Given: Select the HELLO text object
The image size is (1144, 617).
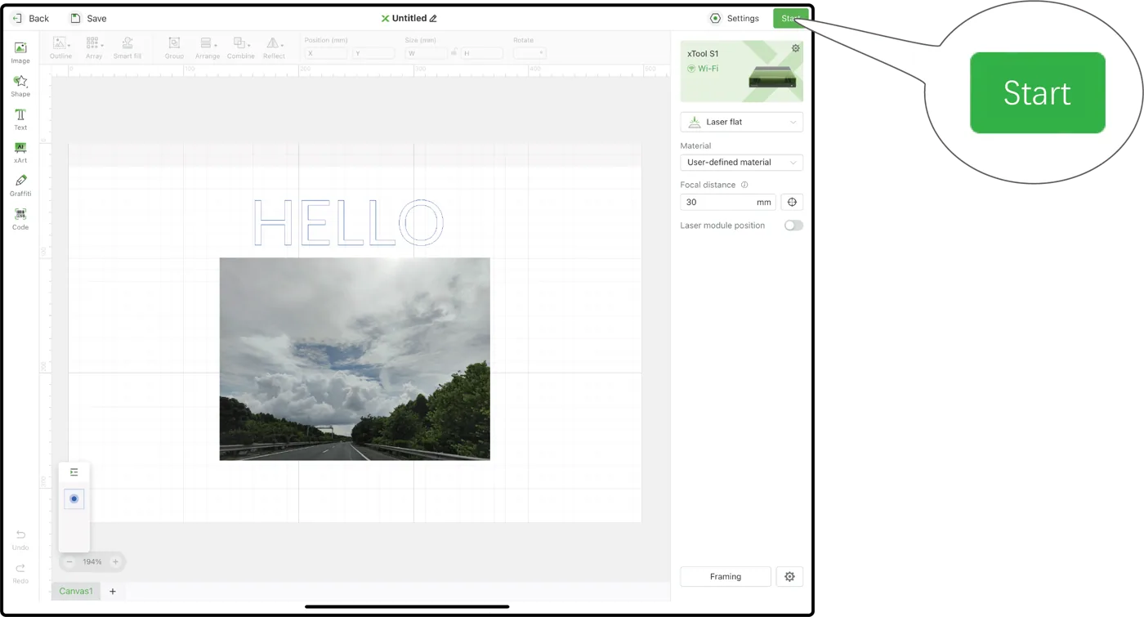Looking at the screenshot, I should [349, 222].
